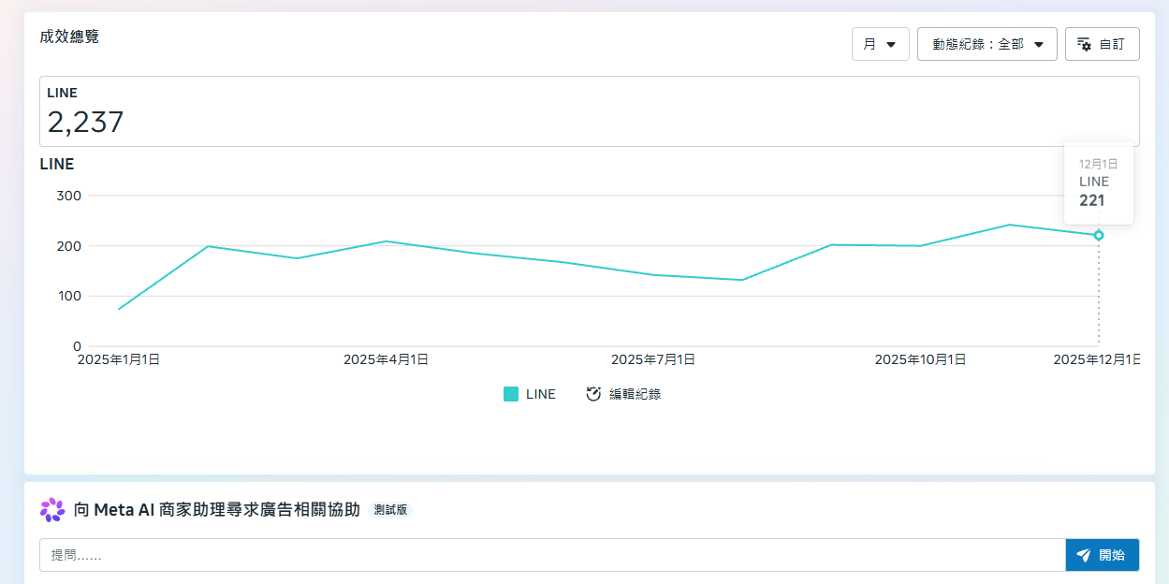Click the 2025年7月1日 axis label
Screen dimensions: 1169x584
click(x=653, y=359)
